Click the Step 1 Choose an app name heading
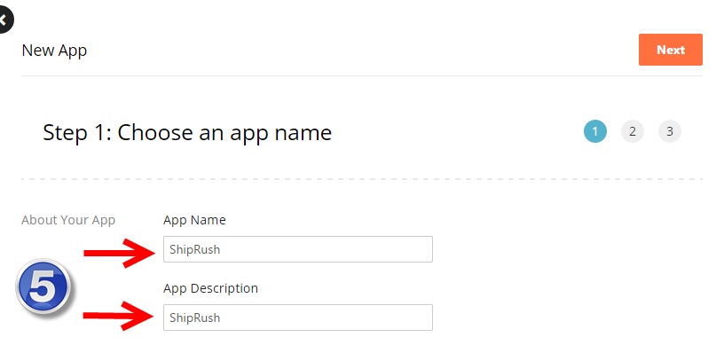The height and width of the screenshot is (353, 724). tap(187, 133)
